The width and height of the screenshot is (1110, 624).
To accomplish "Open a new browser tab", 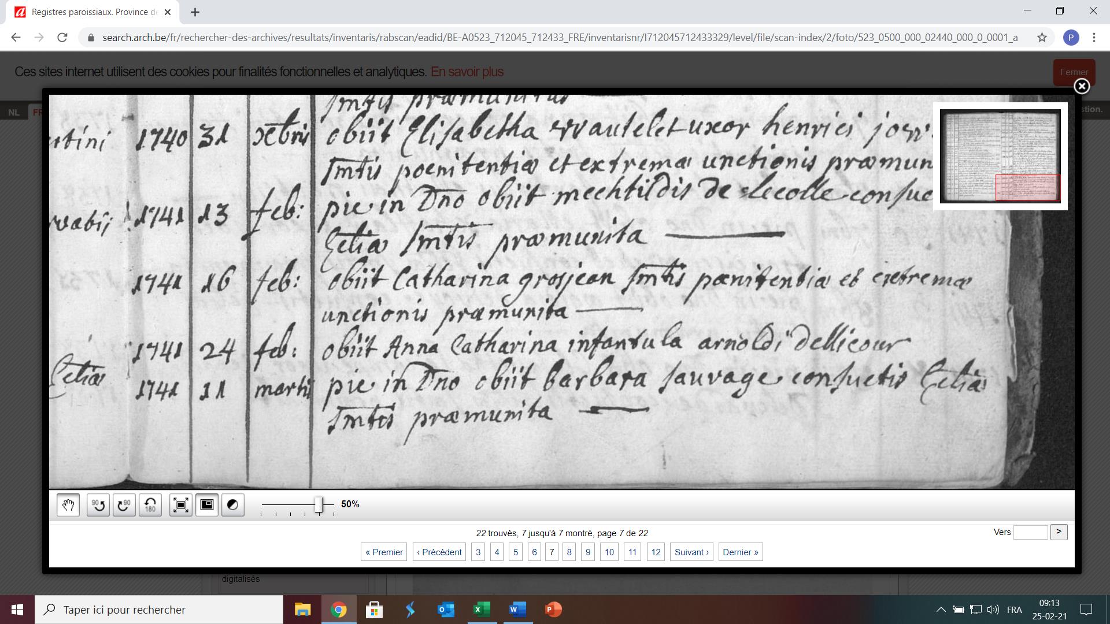I will click(x=195, y=12).
